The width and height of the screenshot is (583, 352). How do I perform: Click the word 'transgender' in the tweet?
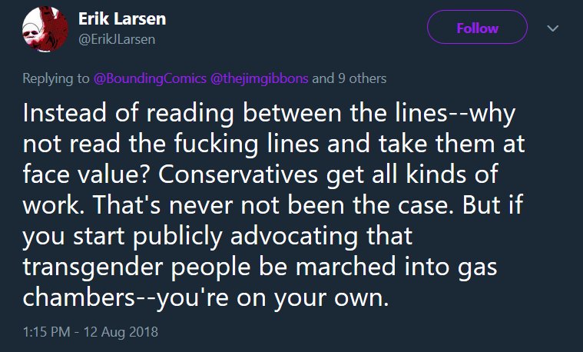[93, 267]
